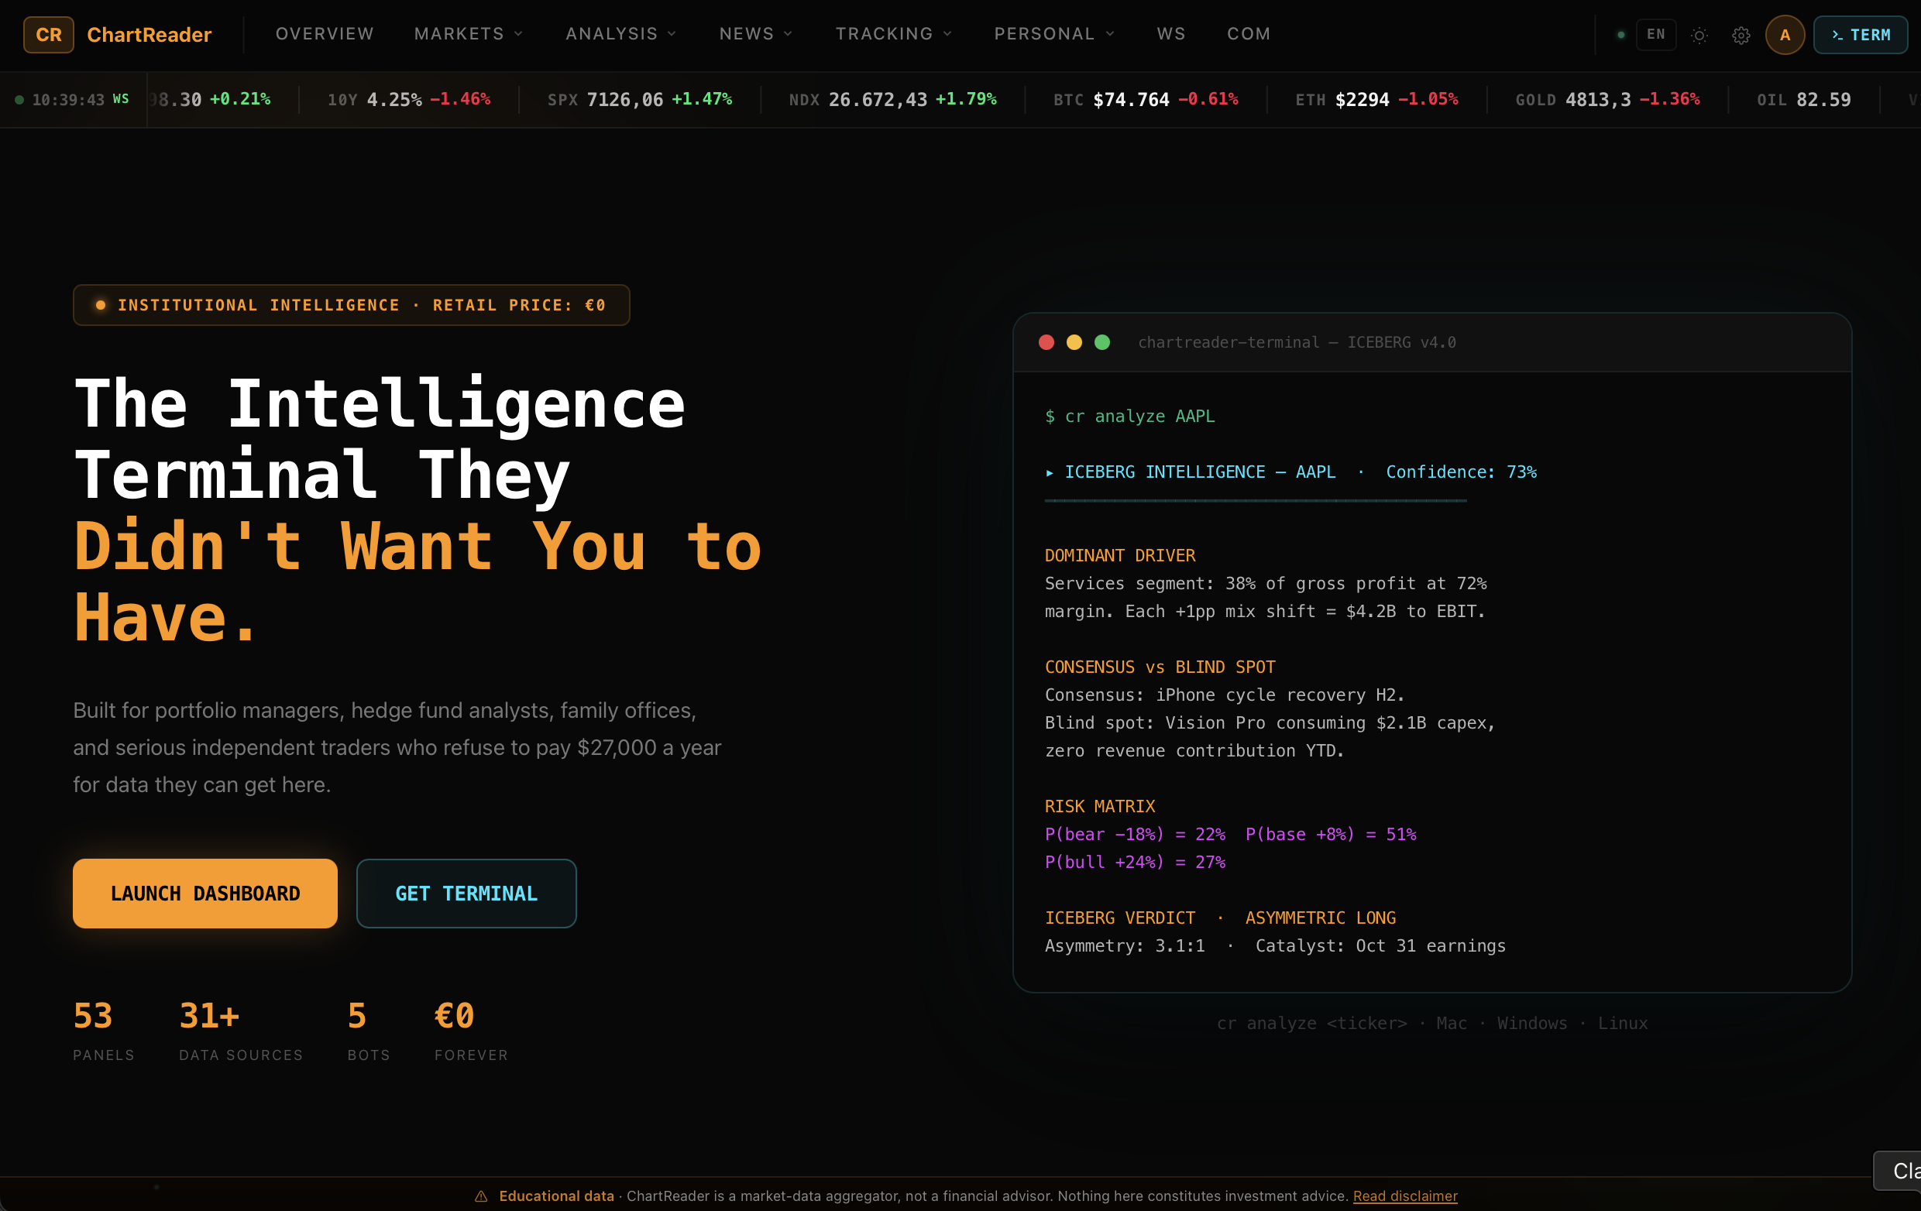Click the BTC price ticker item

pos(1146,100)
